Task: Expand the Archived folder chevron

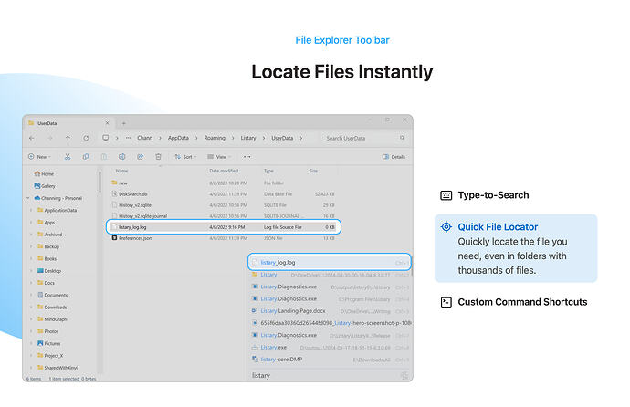Action: click(31, 234)
